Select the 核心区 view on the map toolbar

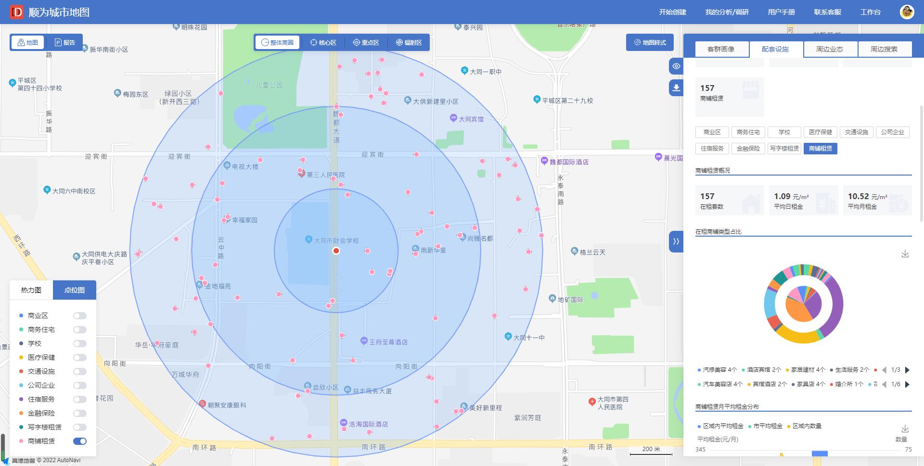(323, 42)
